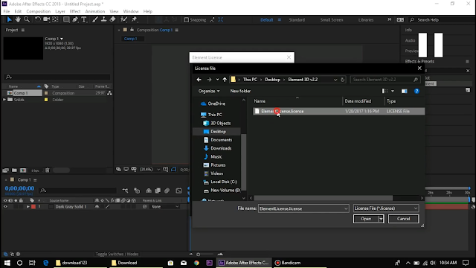476x268 pixels.
Task: Click Toggle Switches / Modes
Action: (x=117, y=254)
